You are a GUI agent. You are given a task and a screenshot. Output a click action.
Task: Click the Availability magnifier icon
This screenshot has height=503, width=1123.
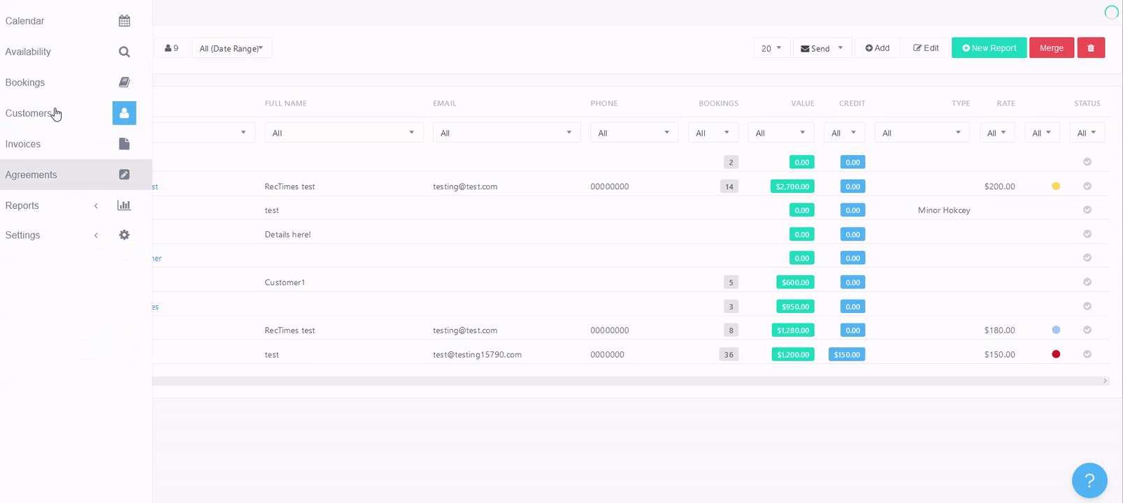point(124,52)
